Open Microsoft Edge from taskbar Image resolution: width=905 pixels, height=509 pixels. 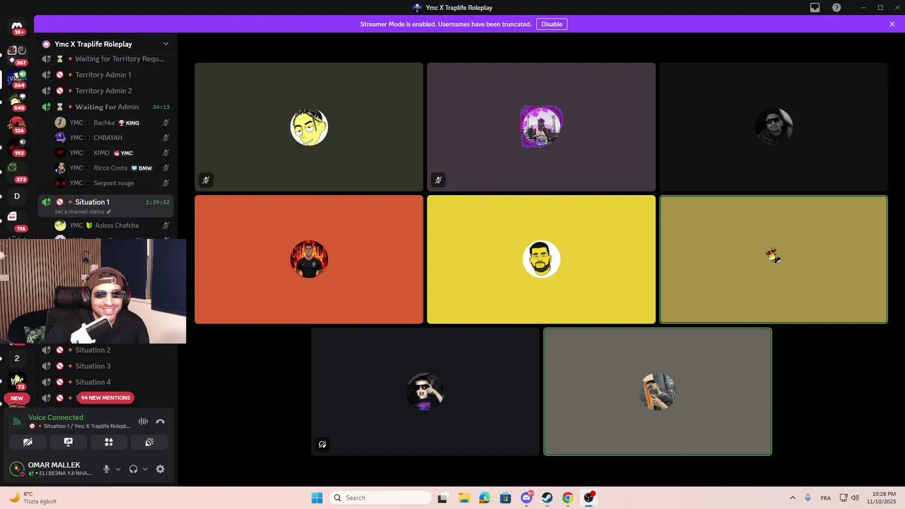484,498
